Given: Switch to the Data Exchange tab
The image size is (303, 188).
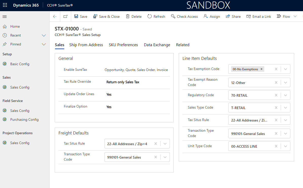Looking at the screenshot, I should click(x=157, y=45).
